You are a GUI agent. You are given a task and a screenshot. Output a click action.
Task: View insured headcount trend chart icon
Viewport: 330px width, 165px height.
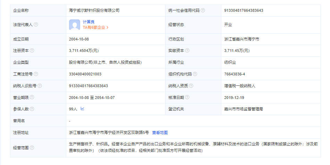click(82, 109)
